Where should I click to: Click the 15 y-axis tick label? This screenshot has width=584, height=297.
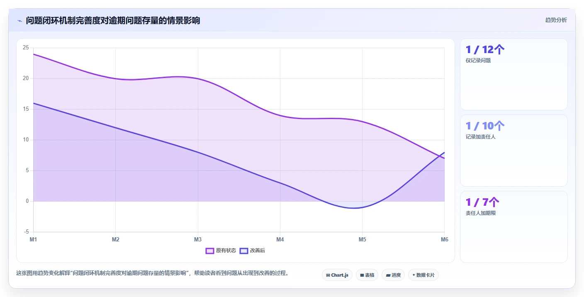click(x=26, y=109)
